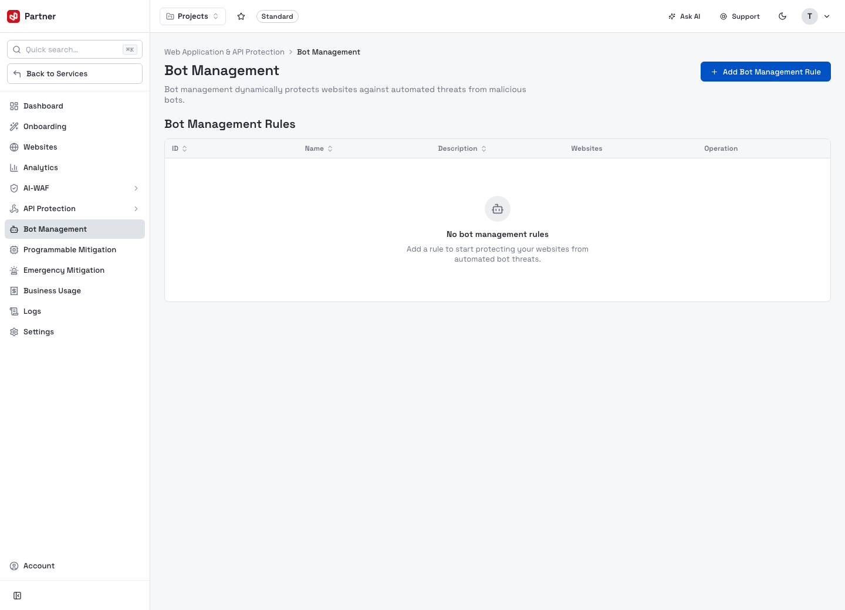Sort table by ID column
Viewport: 845px width, 610px height.
180,148
